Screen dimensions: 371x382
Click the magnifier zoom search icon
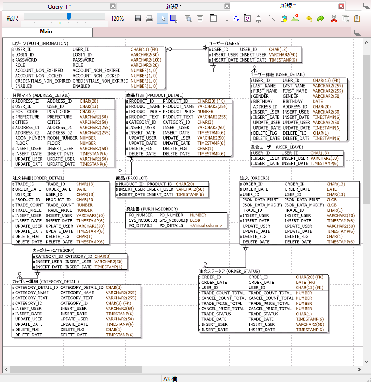click(188, 18)
